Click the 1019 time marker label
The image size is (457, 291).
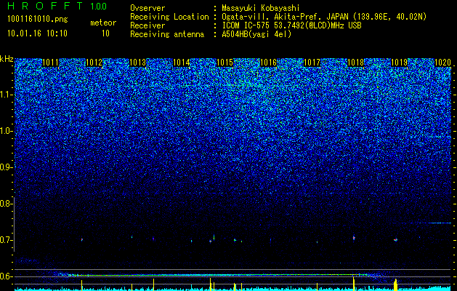tap(399, 63)
